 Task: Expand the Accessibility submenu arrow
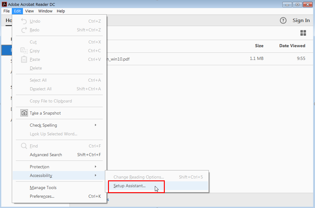point(95,175)
